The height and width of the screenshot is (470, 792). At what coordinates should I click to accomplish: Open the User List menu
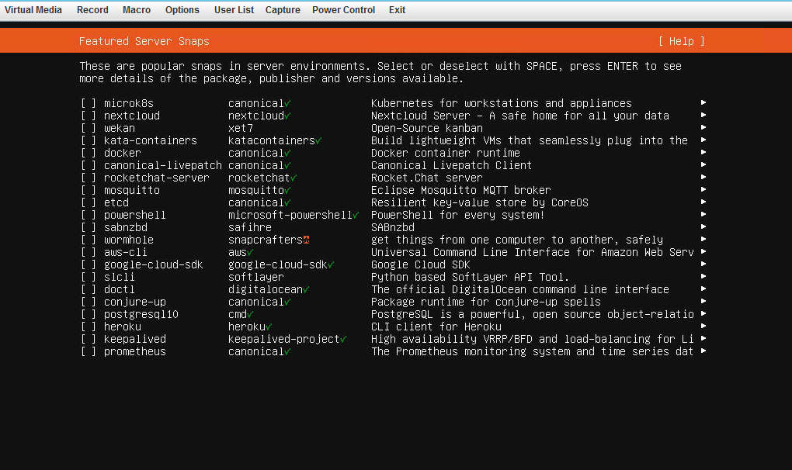click(x=234, y=9)
